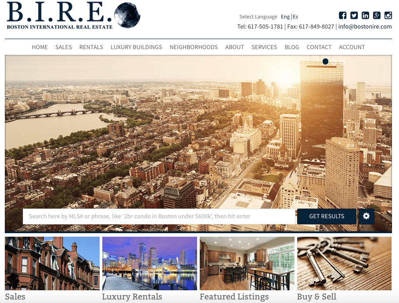The image size is (399, 303).
Task: Open the NEIGHBORHOODS menu item
Action: 194,47
